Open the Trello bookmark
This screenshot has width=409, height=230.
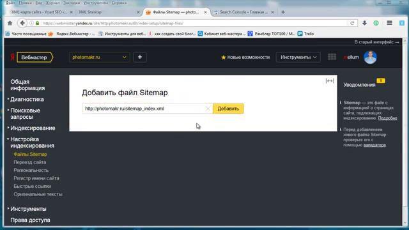(x=305, y=34)
